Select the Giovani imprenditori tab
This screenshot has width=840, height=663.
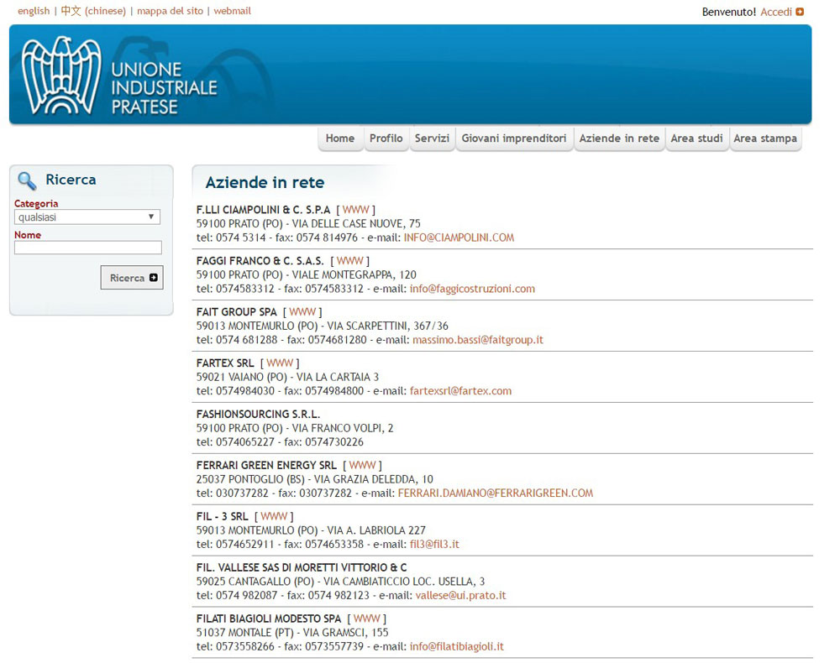click(x=514, y=138)
